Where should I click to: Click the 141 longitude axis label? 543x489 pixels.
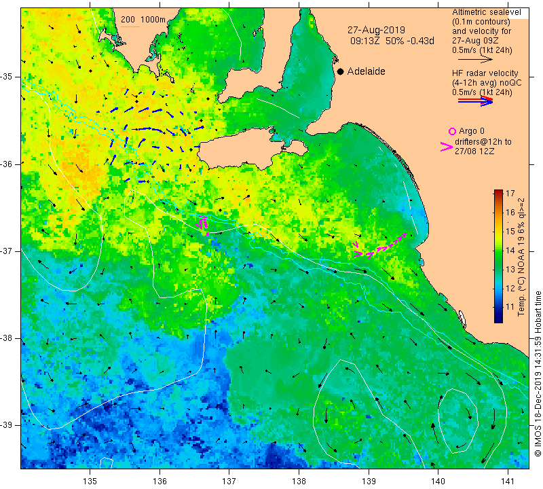click(508, 482)
